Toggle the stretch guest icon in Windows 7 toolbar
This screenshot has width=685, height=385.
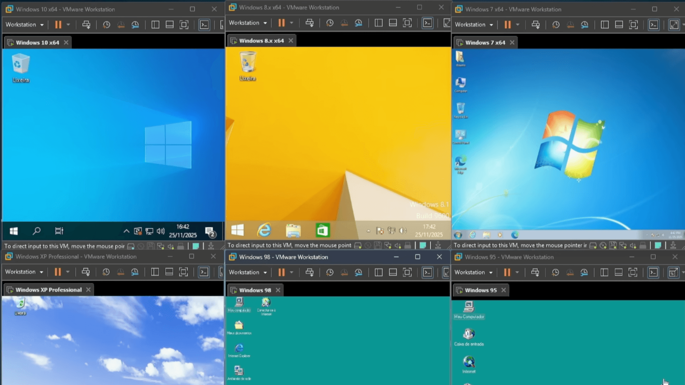pyautogui.click(x=674, y=25)
